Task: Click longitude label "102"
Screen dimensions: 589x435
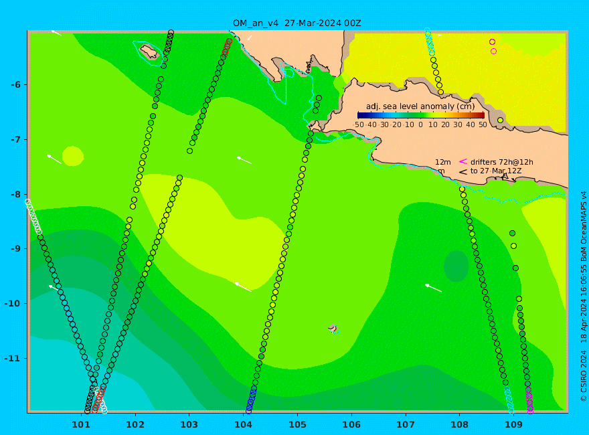Action: pos(135,425)
